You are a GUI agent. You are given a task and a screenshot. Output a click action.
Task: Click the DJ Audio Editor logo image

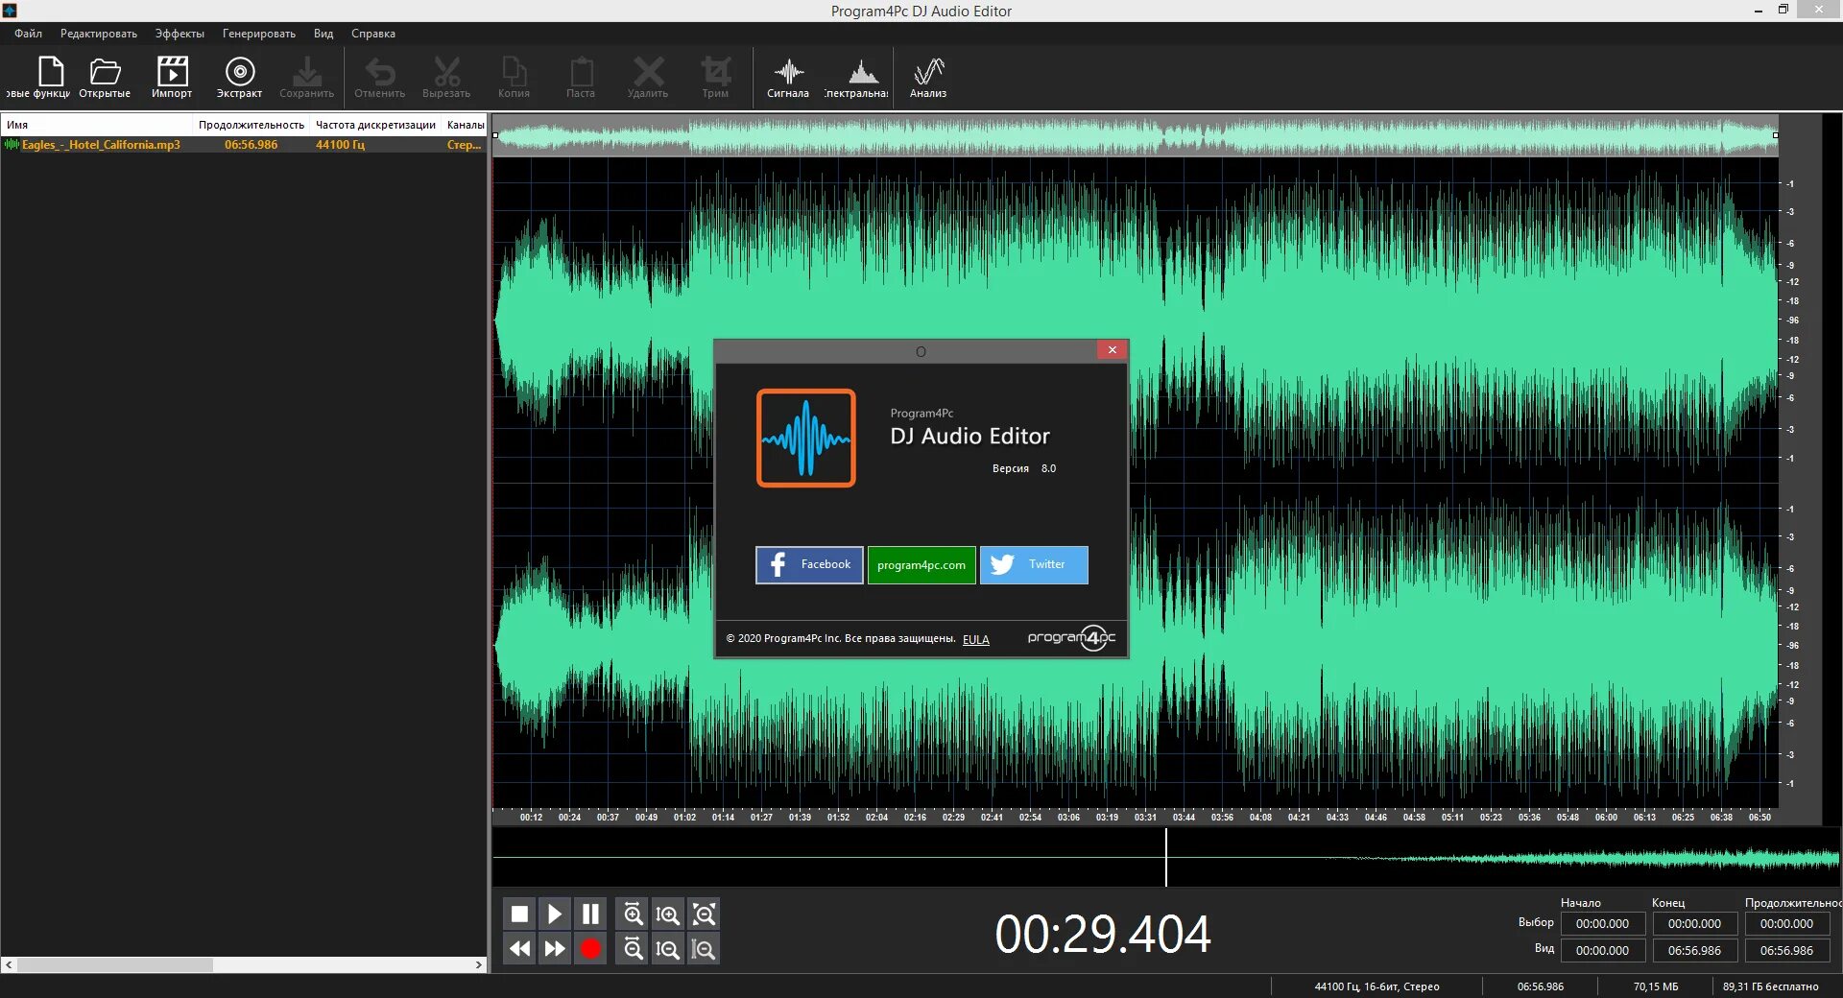pyautogui.click(x=806, y=438)
